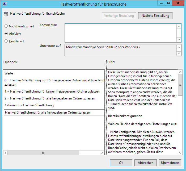Click the window system icon in the title bar

5,4
